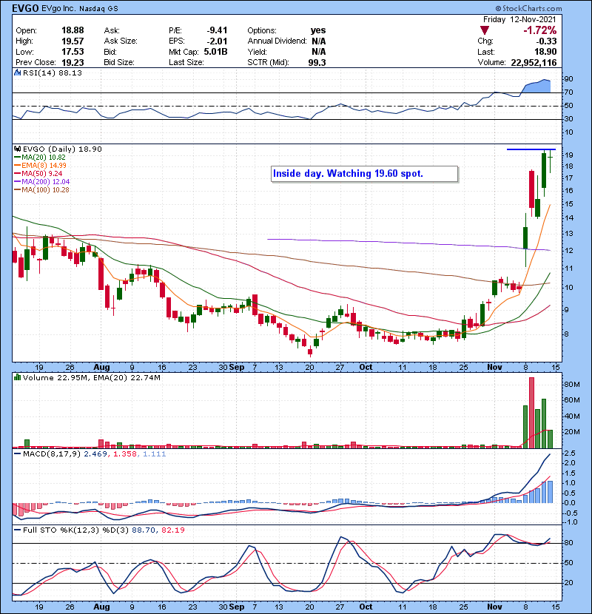This screenshot has width=592, height=614.
Task: Click the MACD signal value 1.358
Action: click(125, 454)
